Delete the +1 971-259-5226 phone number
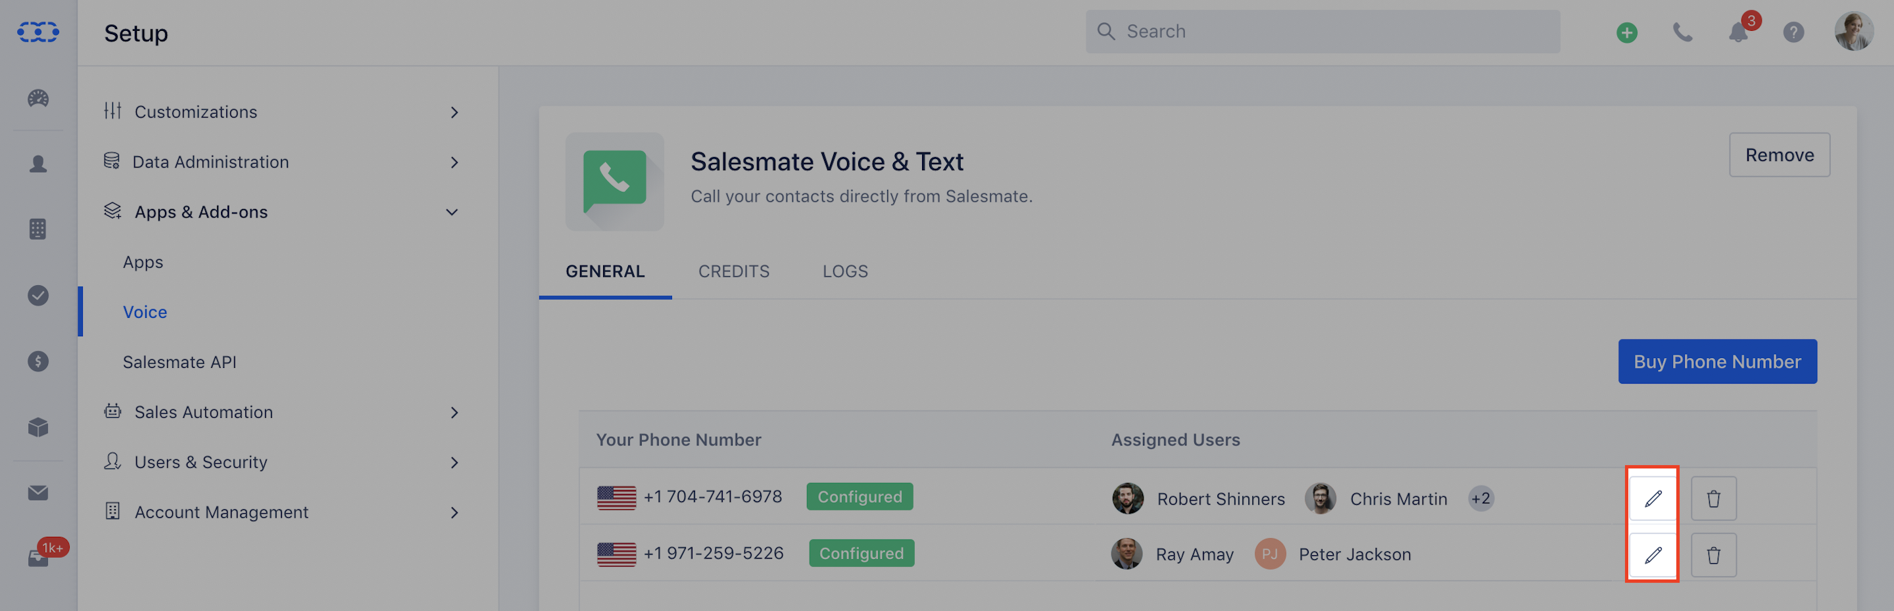1894x611 pixels. pyautogui.click(x=1713, y=555)
